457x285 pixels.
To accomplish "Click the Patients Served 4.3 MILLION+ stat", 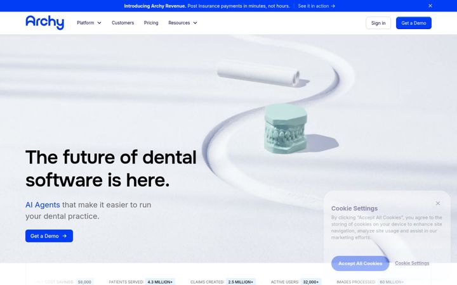I will point(142,282).
